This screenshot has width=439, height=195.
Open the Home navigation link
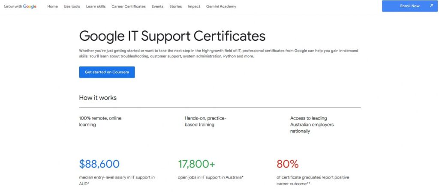click(x=52, y=6)
